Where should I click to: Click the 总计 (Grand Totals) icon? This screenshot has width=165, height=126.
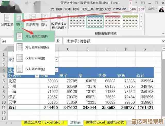19,20
